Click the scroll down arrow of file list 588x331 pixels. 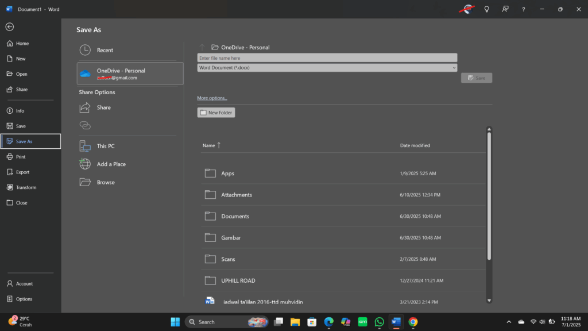coord(489,301)
